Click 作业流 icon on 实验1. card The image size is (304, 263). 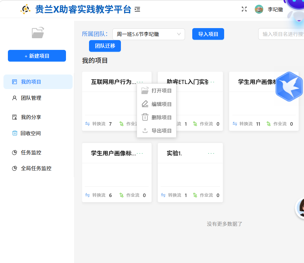click(195, 195)
